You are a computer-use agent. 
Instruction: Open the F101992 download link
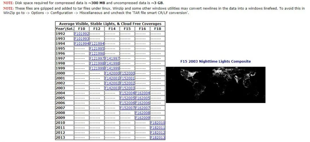pos(82,34)
